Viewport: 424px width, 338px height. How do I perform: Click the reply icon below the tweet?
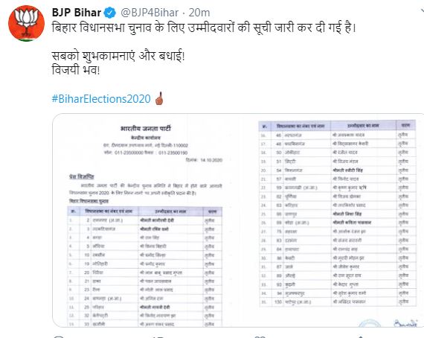click(x=58, y=337)
